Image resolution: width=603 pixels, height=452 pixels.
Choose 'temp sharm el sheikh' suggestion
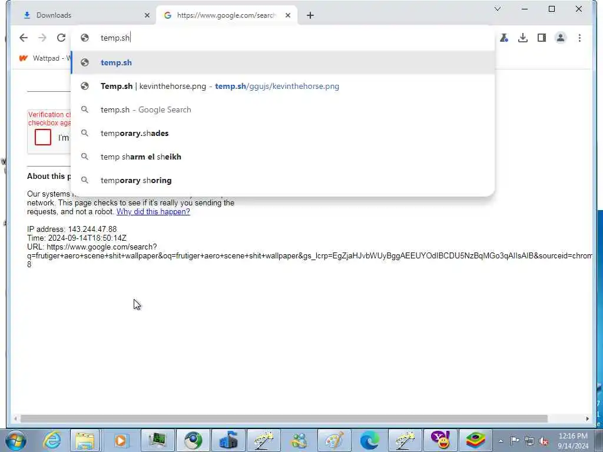[x=283, y=157]
